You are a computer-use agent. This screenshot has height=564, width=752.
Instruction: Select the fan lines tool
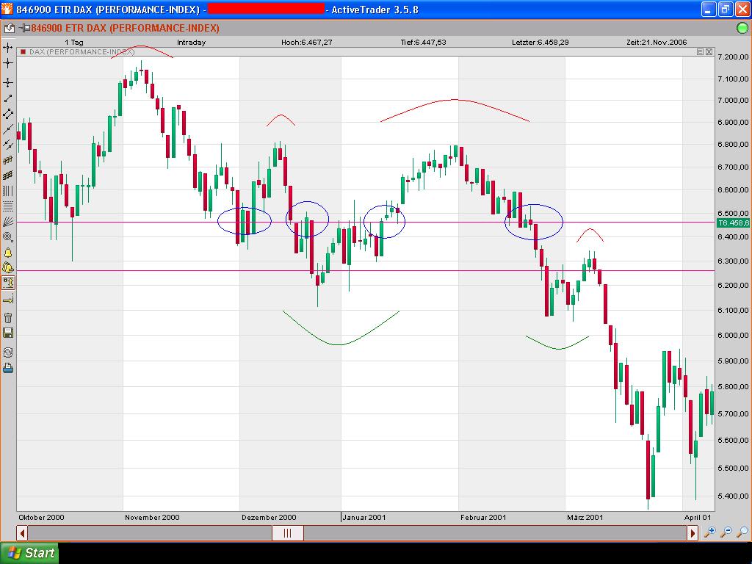[7, 222]
